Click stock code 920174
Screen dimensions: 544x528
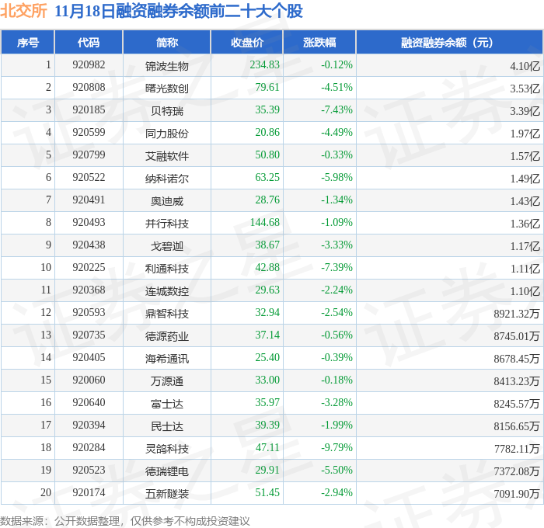[x=89, y=493]
